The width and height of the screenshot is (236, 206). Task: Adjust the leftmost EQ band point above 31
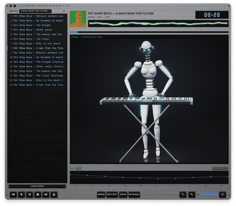[x=70, y=174]
